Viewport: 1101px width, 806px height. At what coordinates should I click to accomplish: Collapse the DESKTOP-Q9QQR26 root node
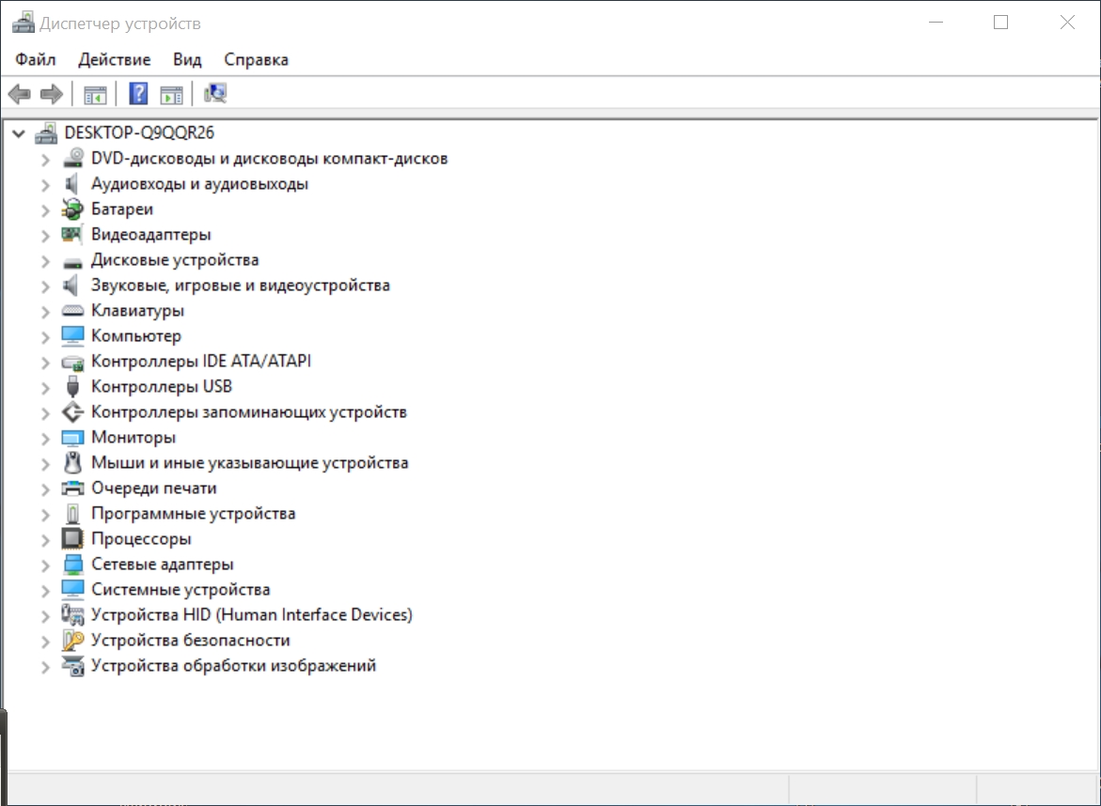(18, 133)
